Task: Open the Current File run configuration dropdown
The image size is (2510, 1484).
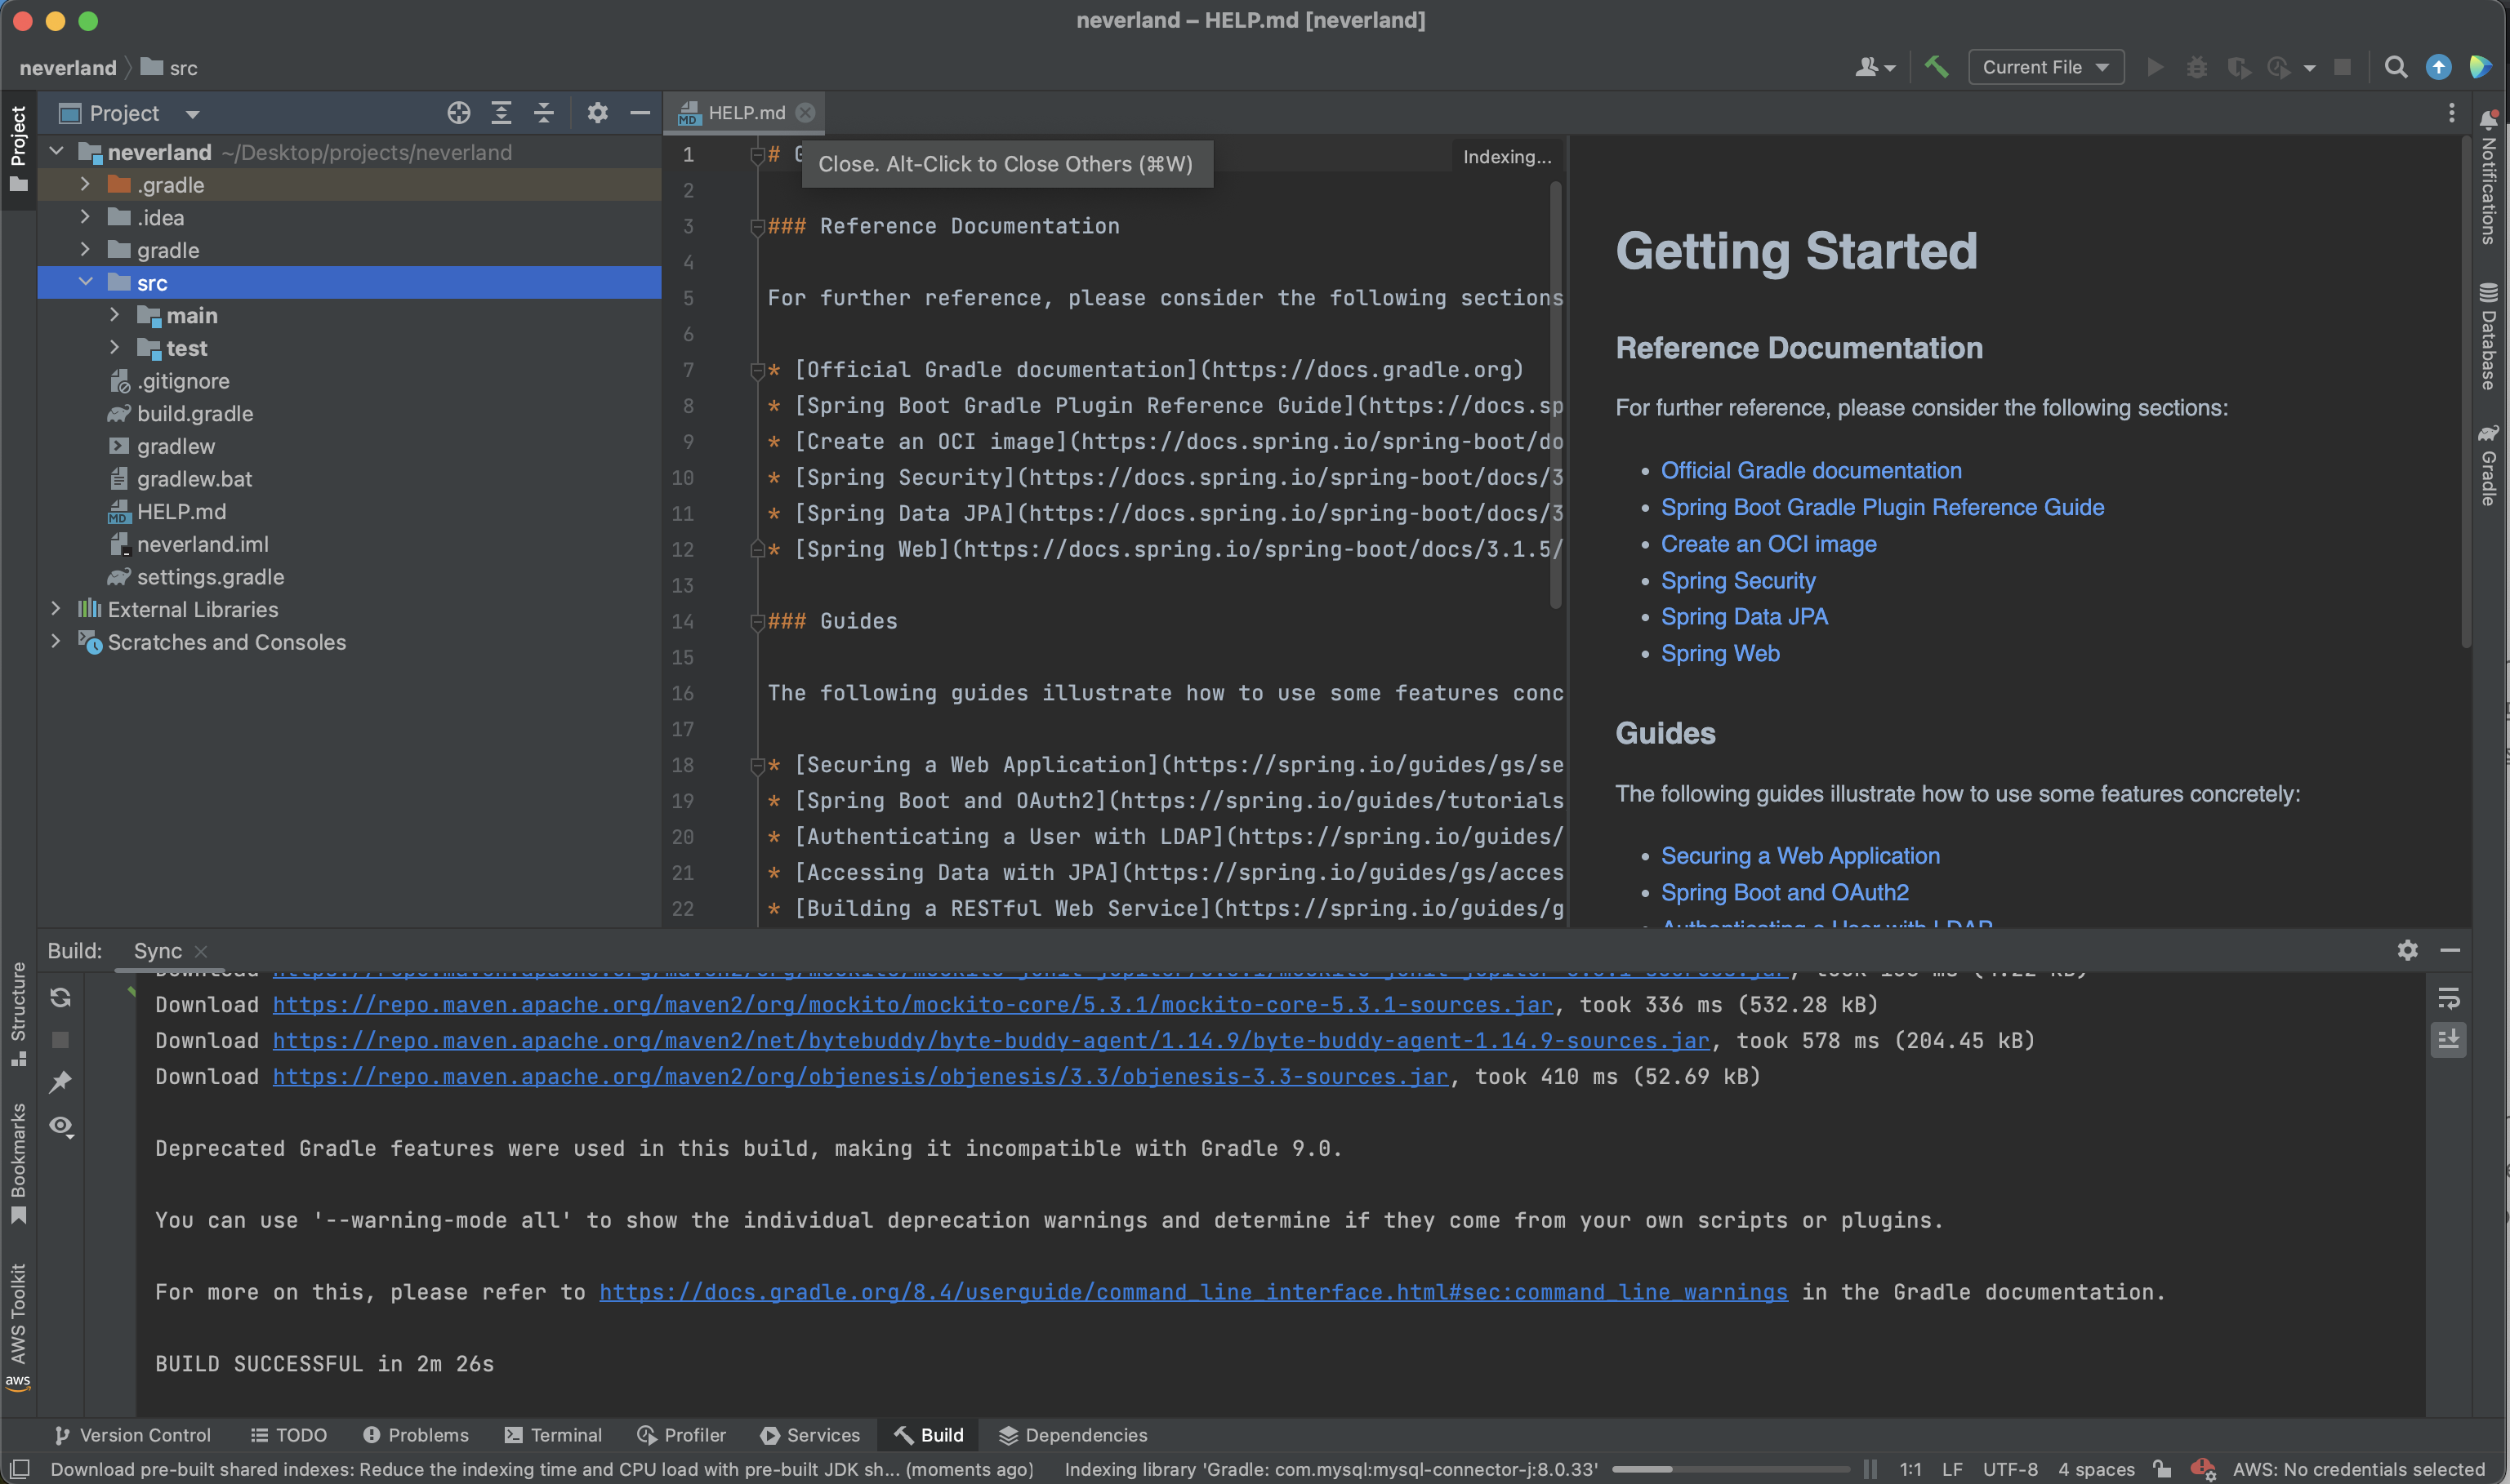Action: pos(2046,67)
